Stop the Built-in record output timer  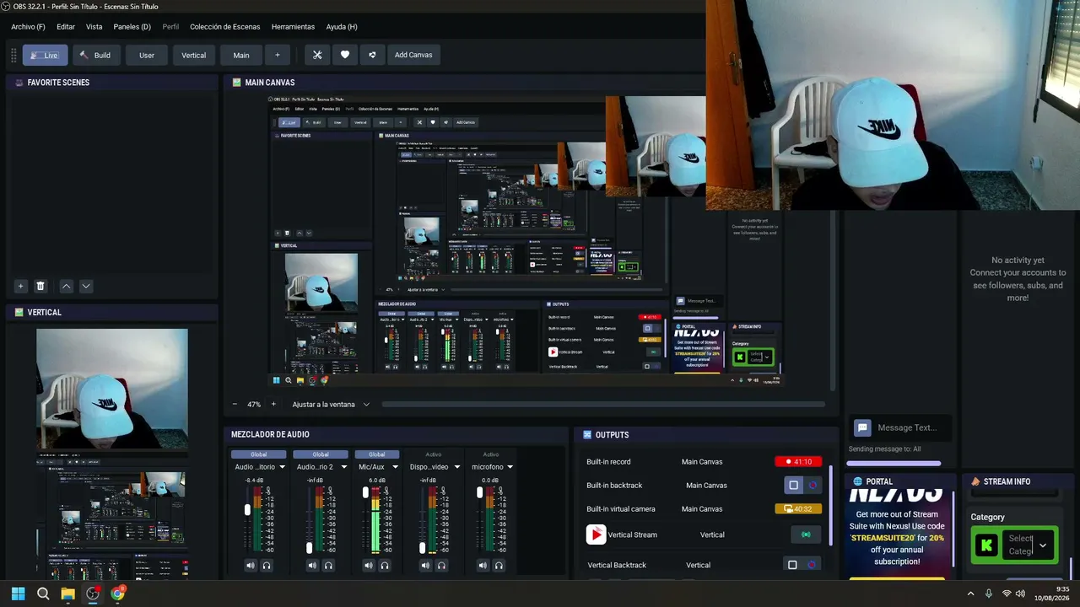pos(798,462)
